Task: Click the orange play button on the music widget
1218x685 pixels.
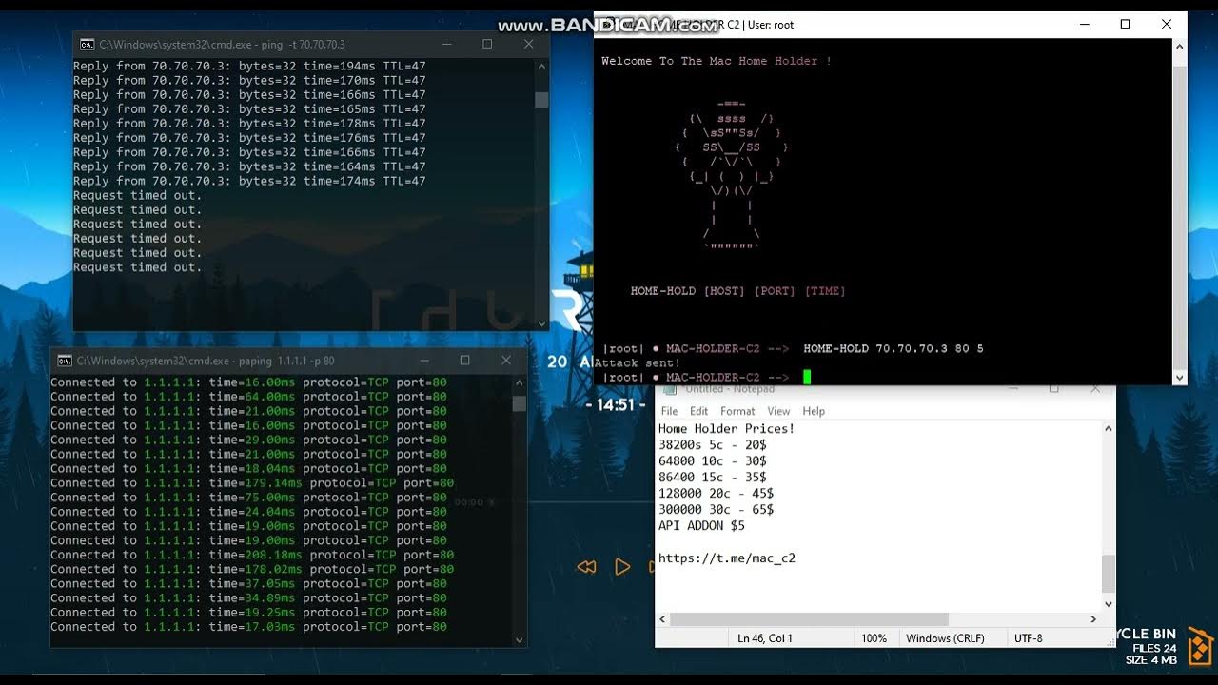Action: click(622, 567)
